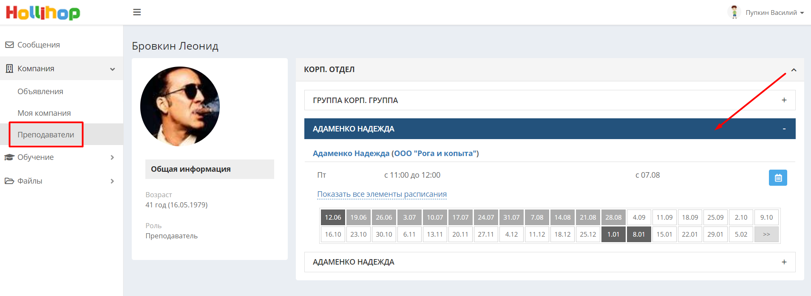Select lesson date 9.10

tap(766, 218)
